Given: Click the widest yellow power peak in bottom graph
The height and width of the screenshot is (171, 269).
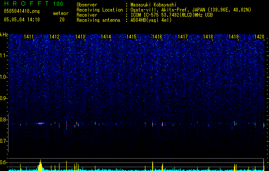Looking at the screenshot, I should click(x=40, y=165).
